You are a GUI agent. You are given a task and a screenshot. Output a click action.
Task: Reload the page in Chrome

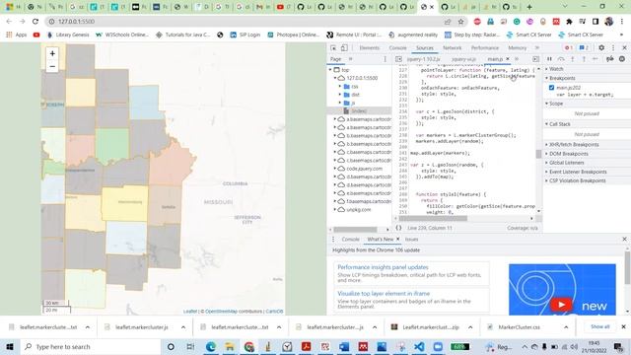35,22
